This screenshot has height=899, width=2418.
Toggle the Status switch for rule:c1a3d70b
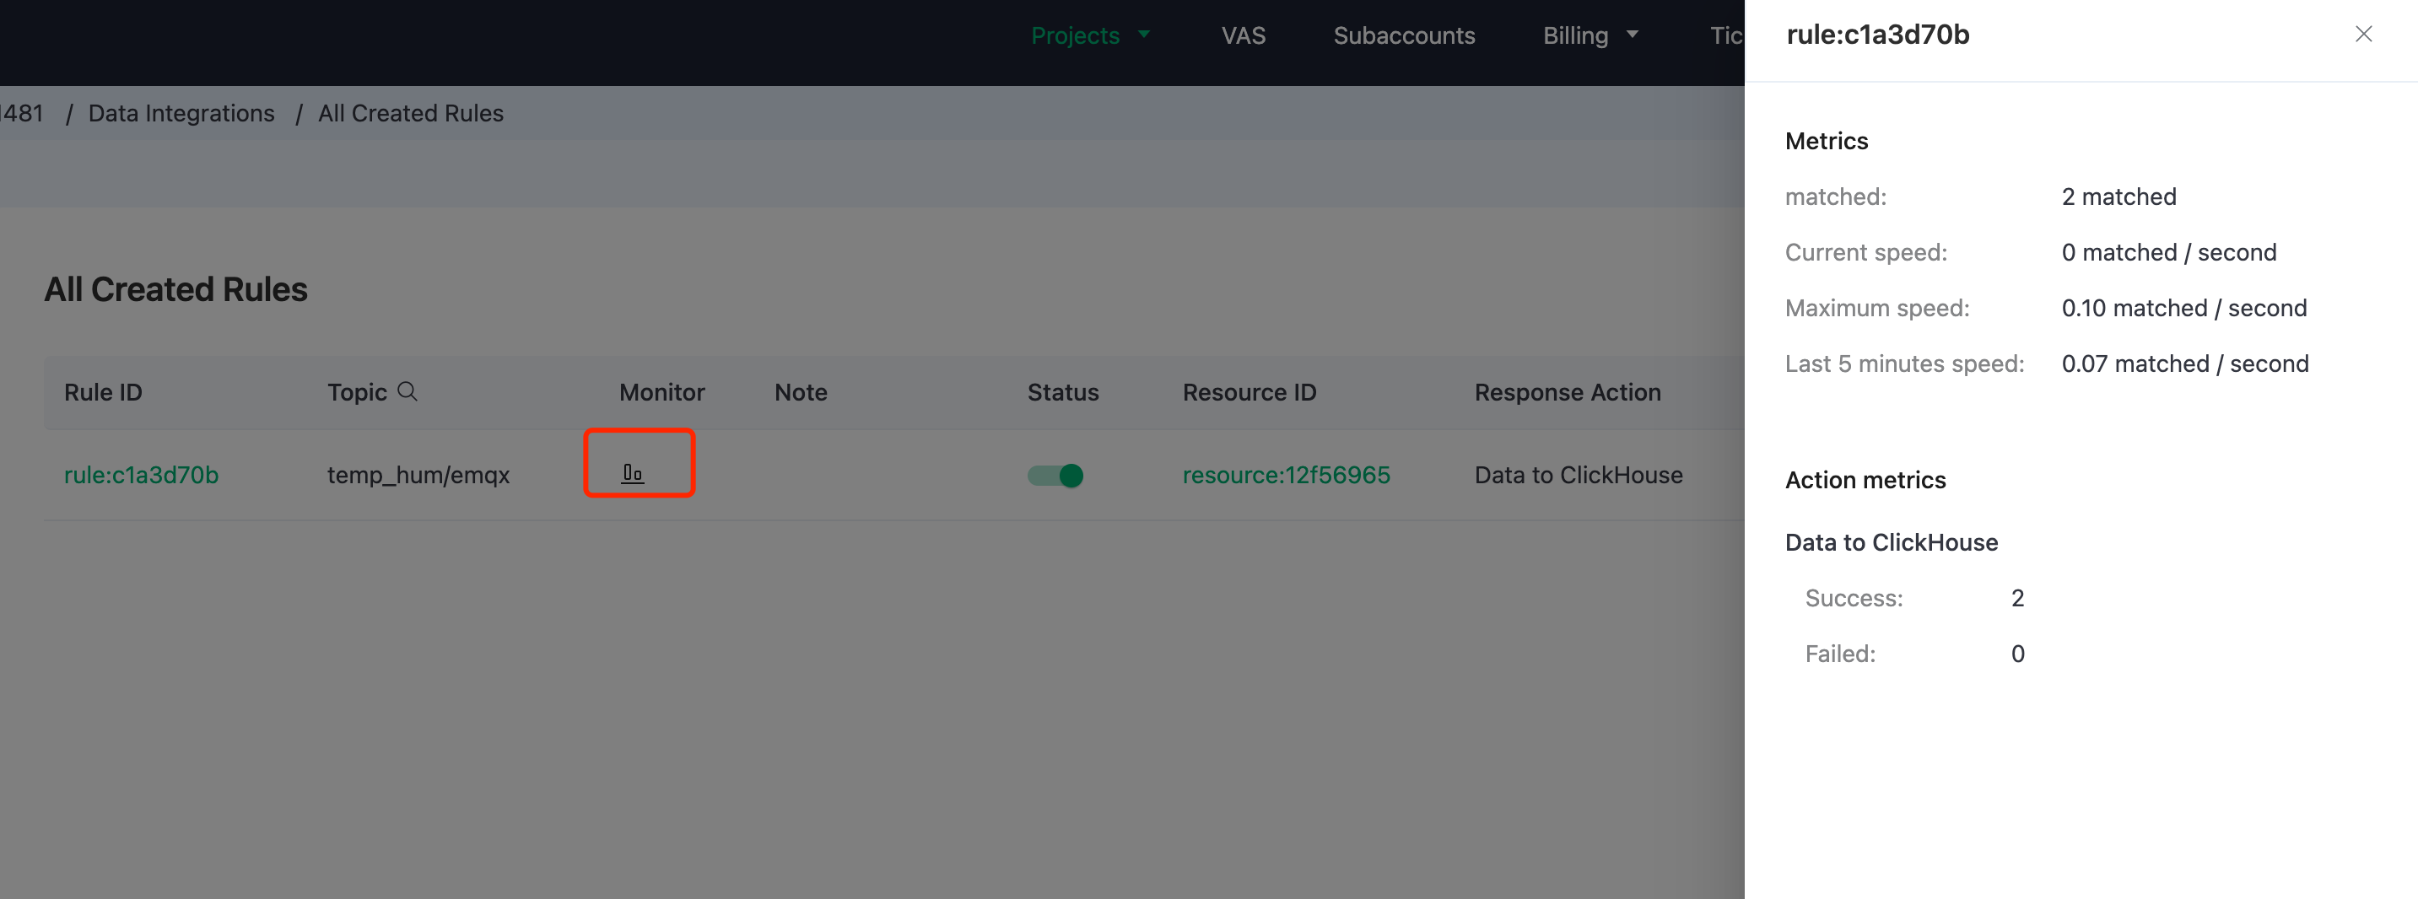pyautogui.click(x=1055, y=475)
